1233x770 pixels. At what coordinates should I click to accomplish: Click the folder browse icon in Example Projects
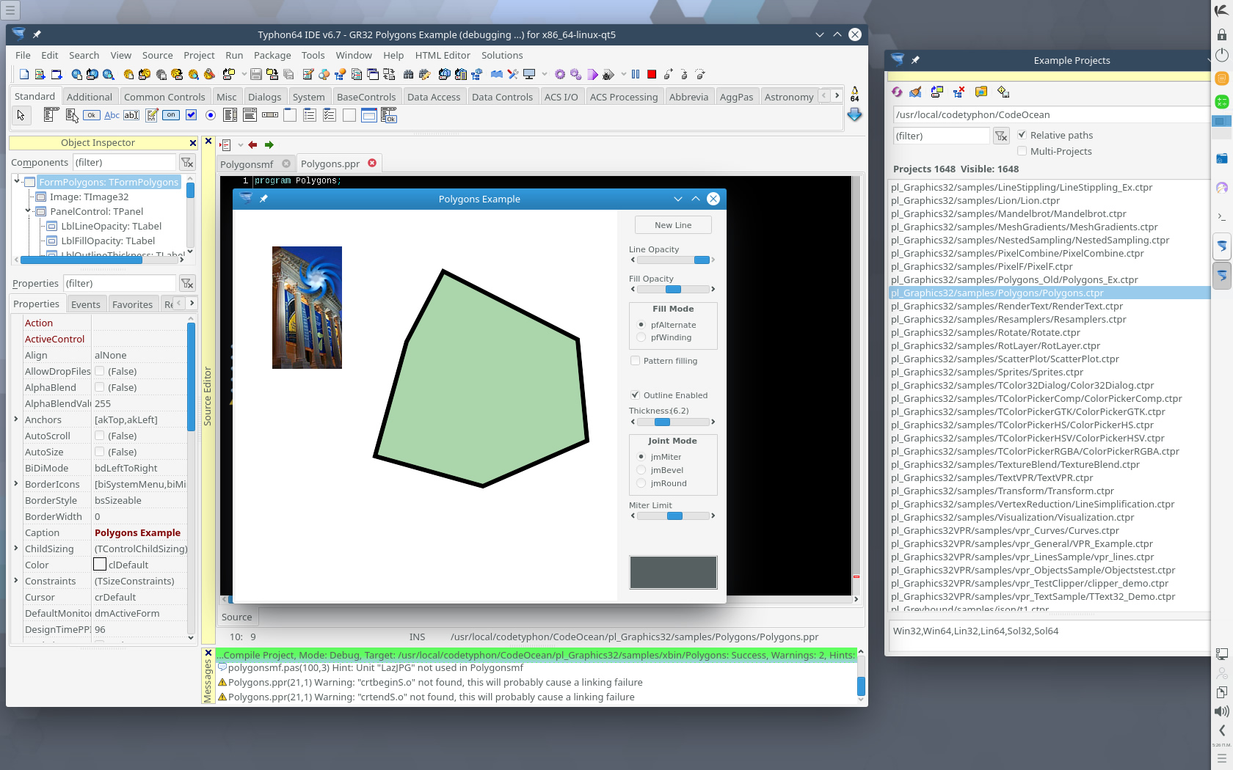[x=981, y=92]
